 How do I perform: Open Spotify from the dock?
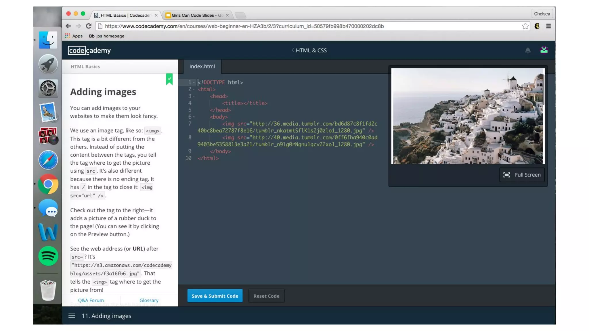point(48,256)
